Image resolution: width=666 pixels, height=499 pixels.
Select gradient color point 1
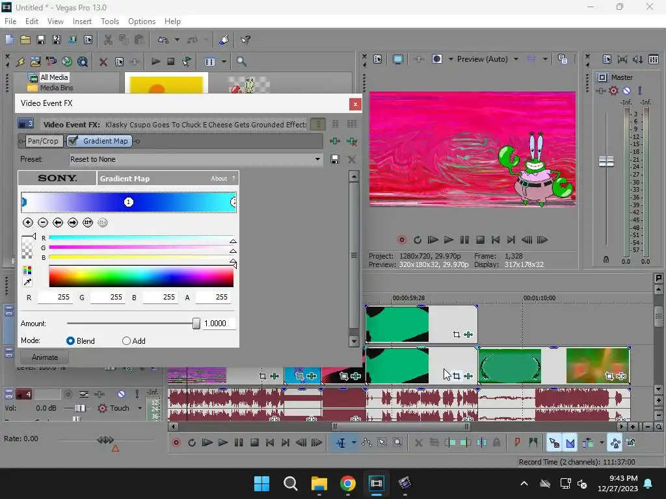tap(129, 202)
